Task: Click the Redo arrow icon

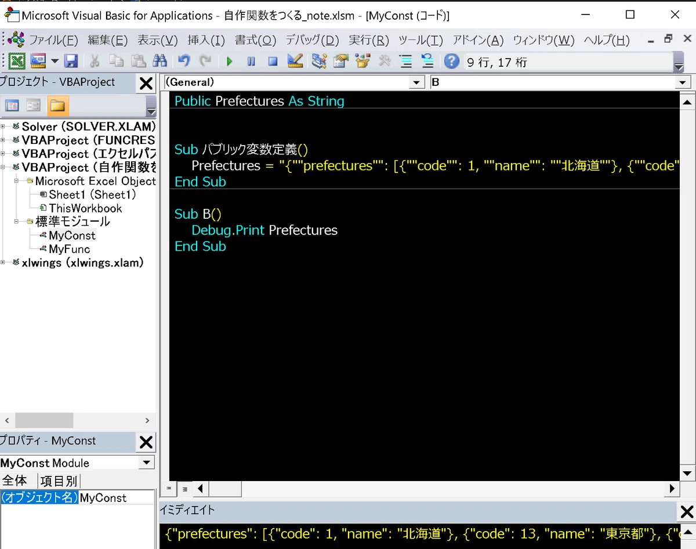Action: (x=205, y=61)
